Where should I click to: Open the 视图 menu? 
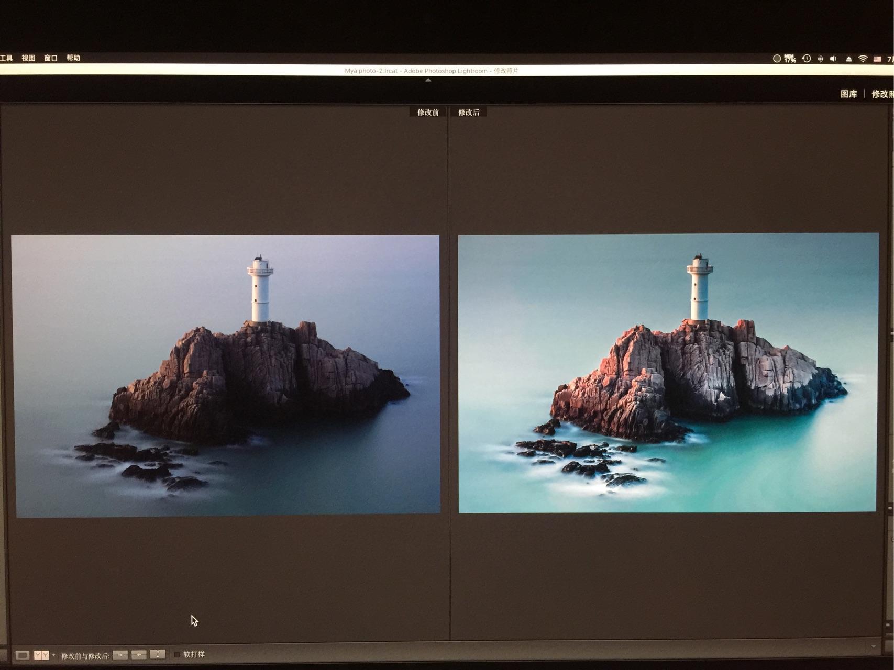[x=28, y=58]
